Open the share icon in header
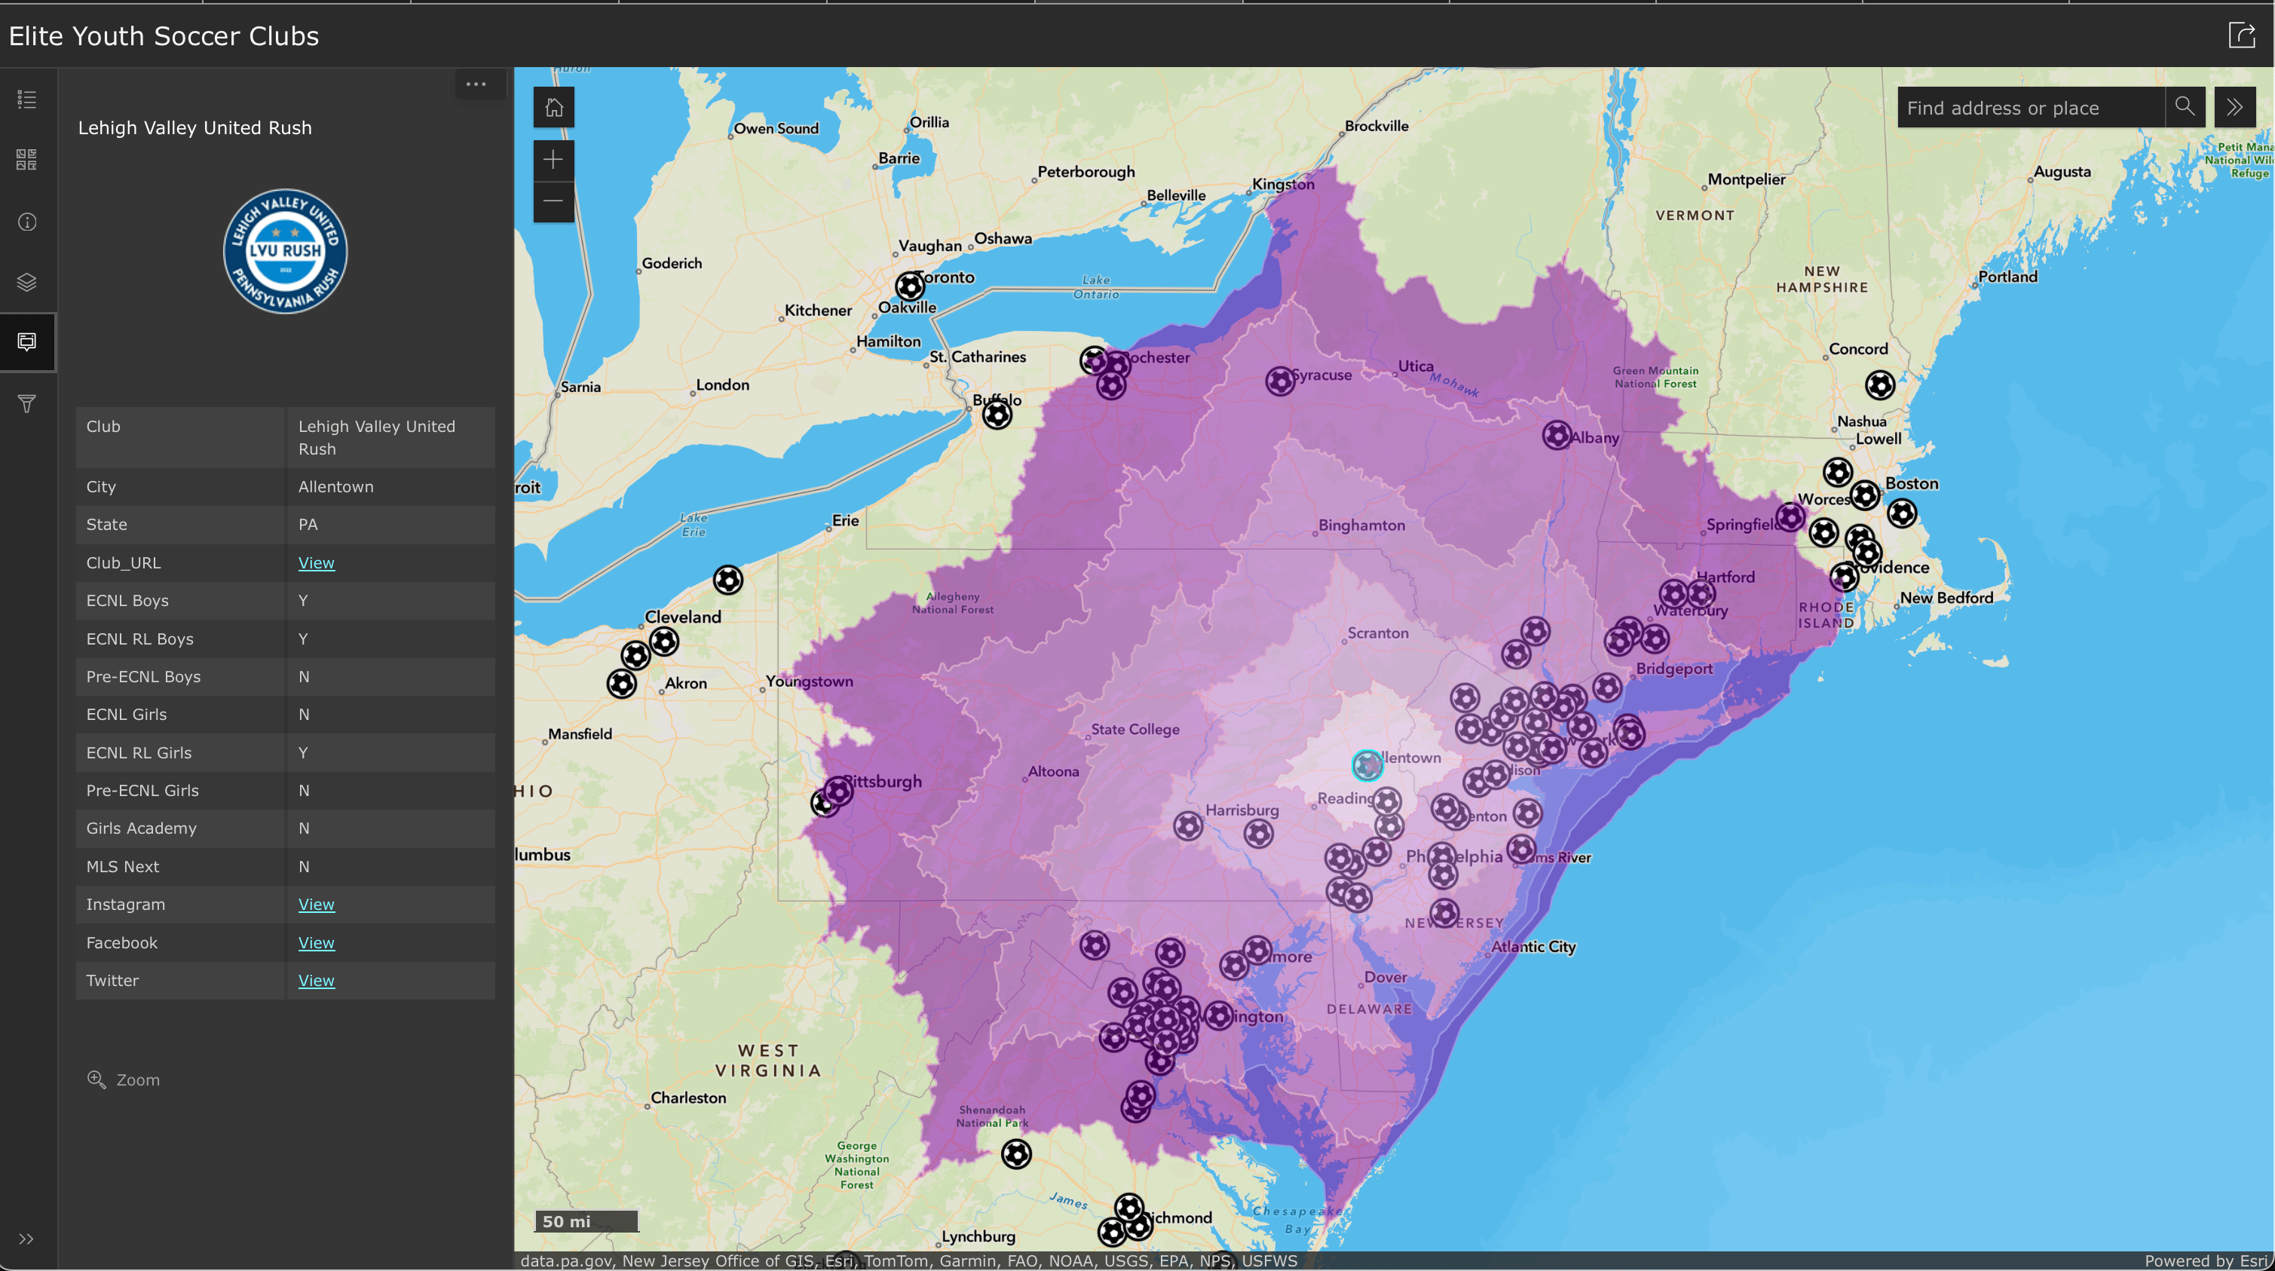Image resolution: width=2275 pixels, height=1271 pixels. pyautogui.click(x=2240, y=35)
